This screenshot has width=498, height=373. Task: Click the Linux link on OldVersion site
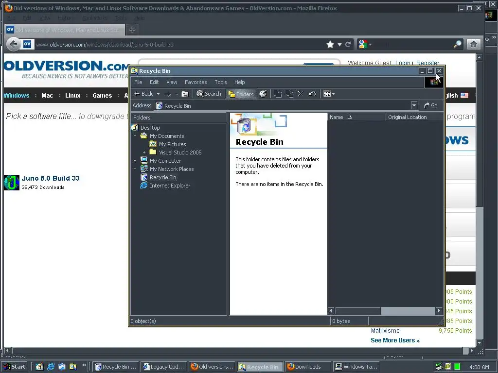coord(73,96)
